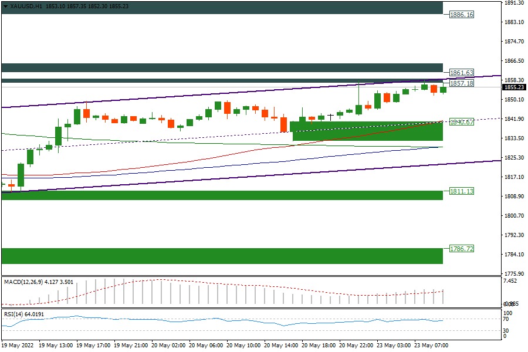Click the 20 May 02:00 time axis label
Screen dimensions: 528x352
pos(169,346)
